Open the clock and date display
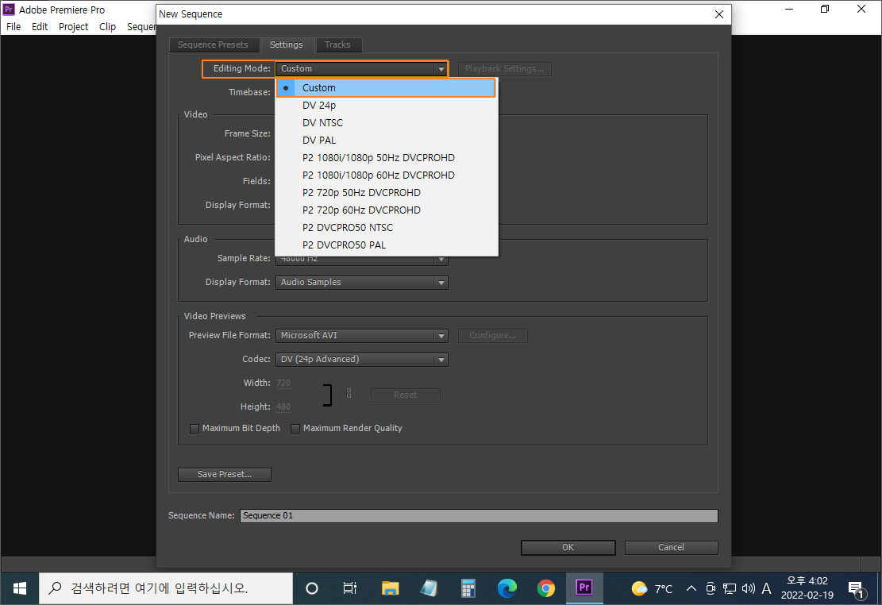 pos(807,588)
